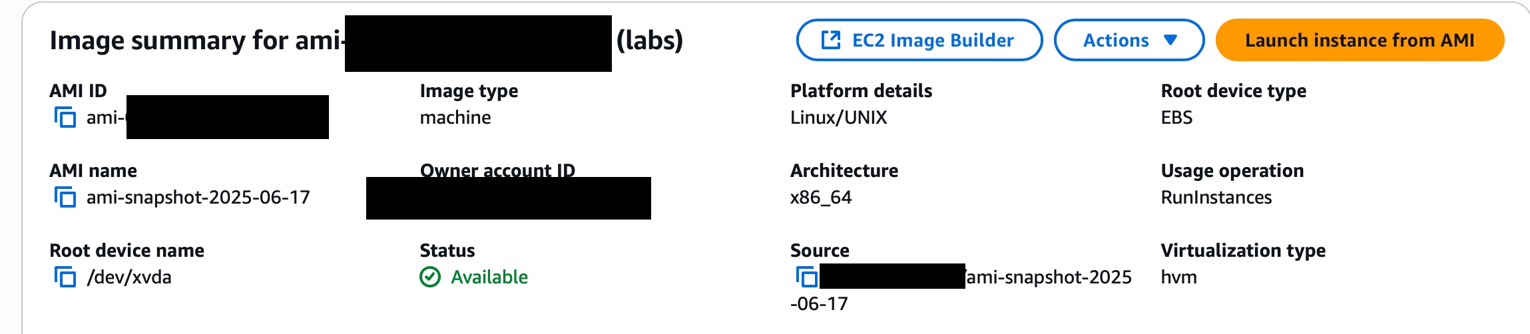The image size is (1530, 334).
Task: Click the hvm virtualization type value
Action: point(1178,277)
